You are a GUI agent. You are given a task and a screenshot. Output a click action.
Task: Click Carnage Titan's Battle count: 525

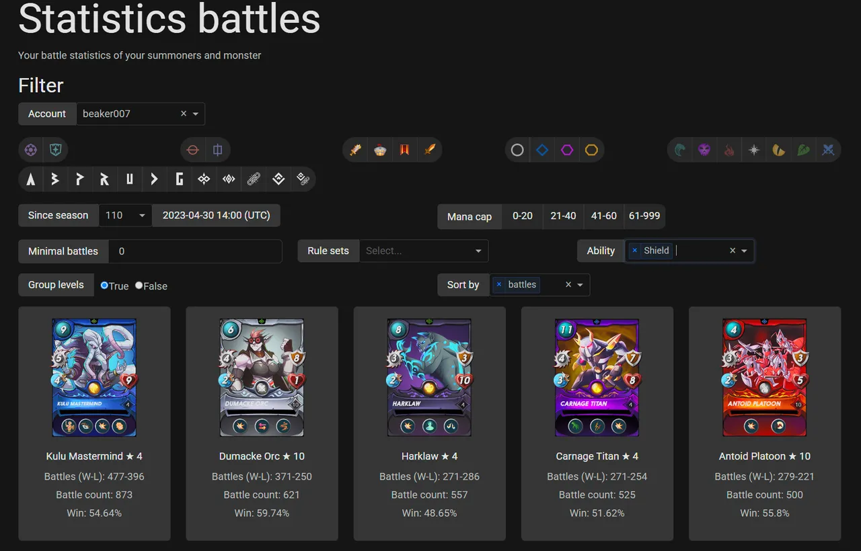tap(597, 495)
